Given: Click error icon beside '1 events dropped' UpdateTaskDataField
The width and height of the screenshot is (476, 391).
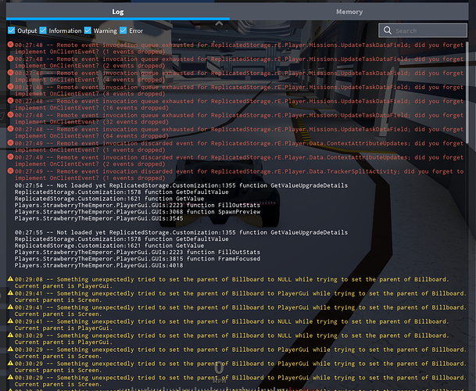Looking at the screenshot, I should coord(10,45).
